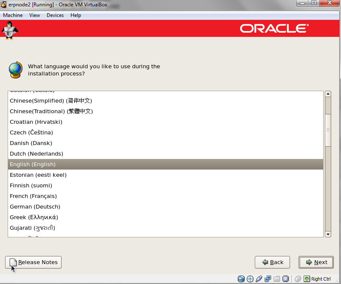
Task: Select English (English) language row
Action: pyautogui.click(x=166, y=164)
